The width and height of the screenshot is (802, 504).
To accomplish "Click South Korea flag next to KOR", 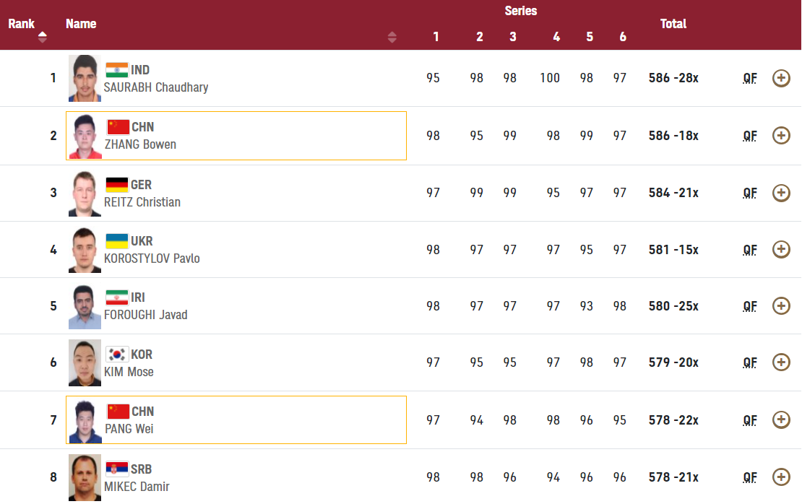I will click(116, 355).
